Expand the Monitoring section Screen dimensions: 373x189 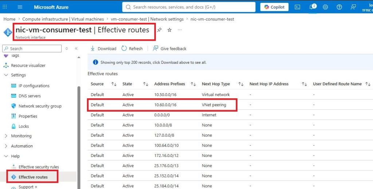(x=6, y=136)
